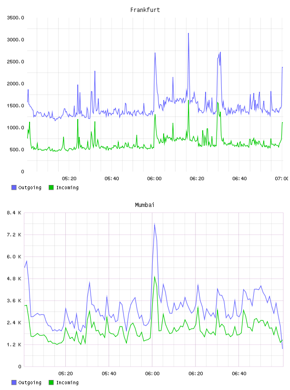290x390 pixels.
Task: Click the 06:40 time label under Mumbai chart
Action: (239, 374)
